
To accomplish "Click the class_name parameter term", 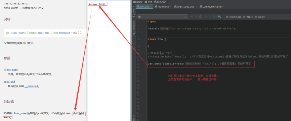I will (11, 70).
